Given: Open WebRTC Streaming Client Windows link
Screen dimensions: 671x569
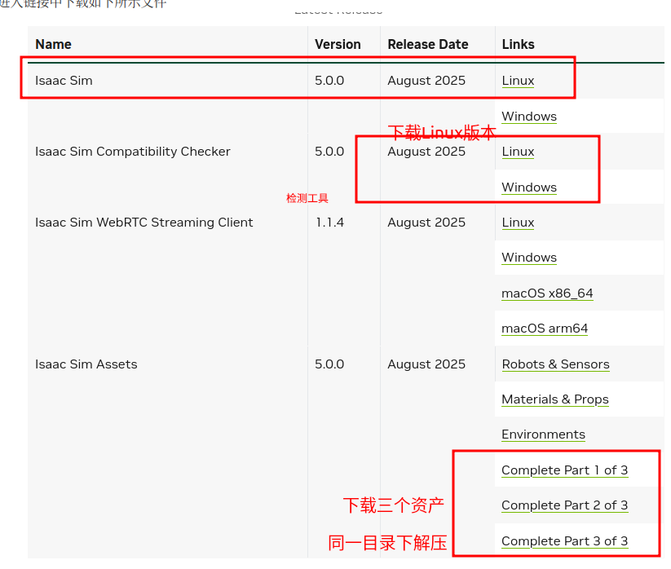Looking at the screenshot, I should pos(529,258).
